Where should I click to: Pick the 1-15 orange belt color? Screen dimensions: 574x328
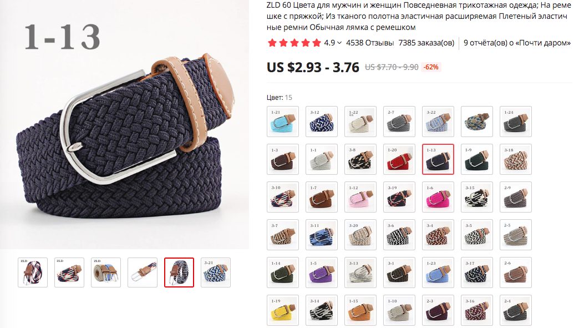point(360,310)
